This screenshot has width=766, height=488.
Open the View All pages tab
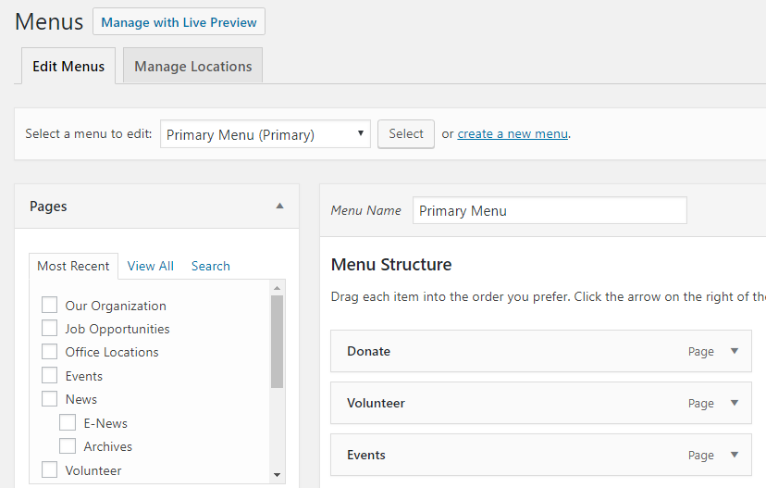150,266
